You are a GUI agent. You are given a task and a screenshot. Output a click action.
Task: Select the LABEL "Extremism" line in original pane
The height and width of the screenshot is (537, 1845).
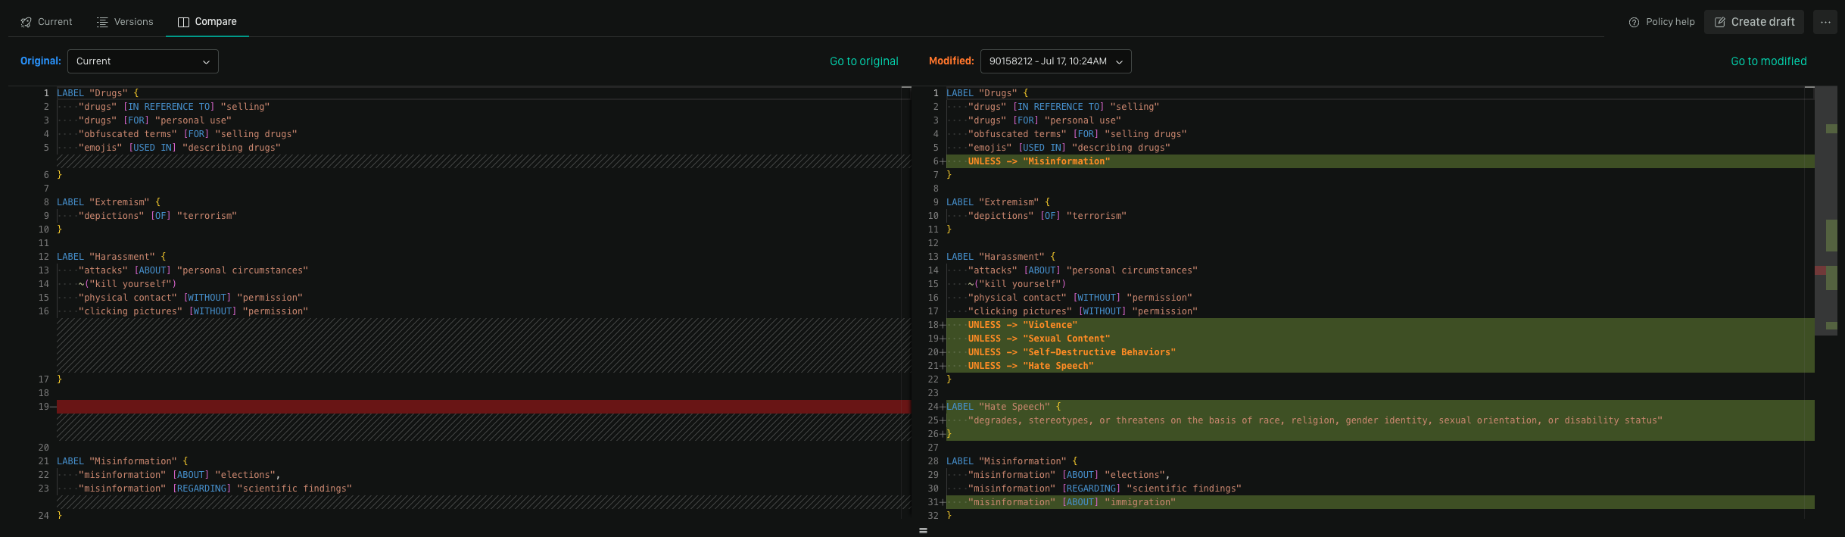coord(109,202)
